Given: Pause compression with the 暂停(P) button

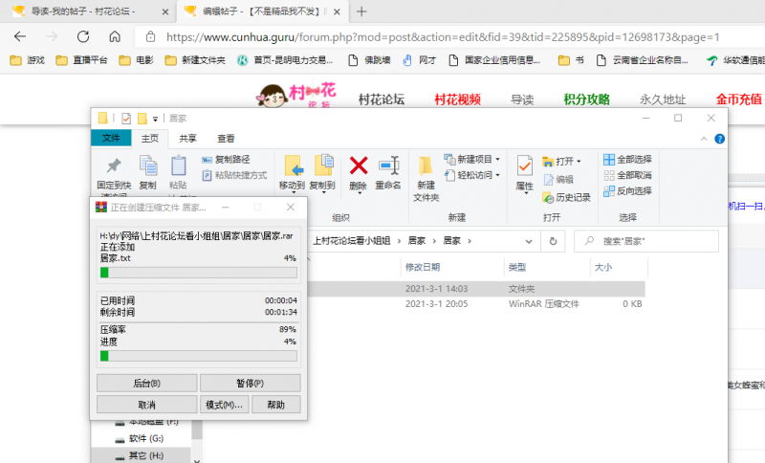Looking at the screenshot, I should tap(250, 383).
